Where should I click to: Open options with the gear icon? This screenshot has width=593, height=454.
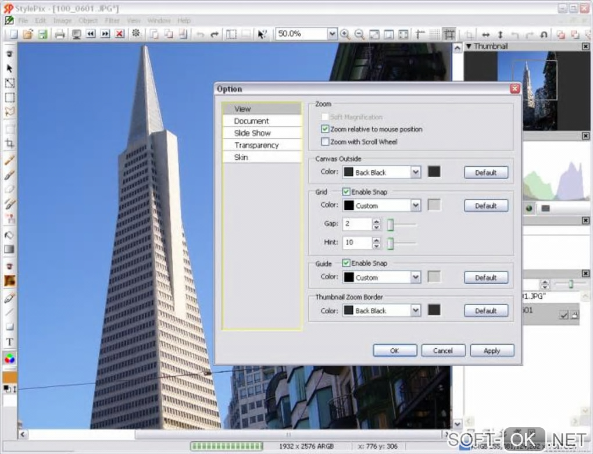coord(136,34)
